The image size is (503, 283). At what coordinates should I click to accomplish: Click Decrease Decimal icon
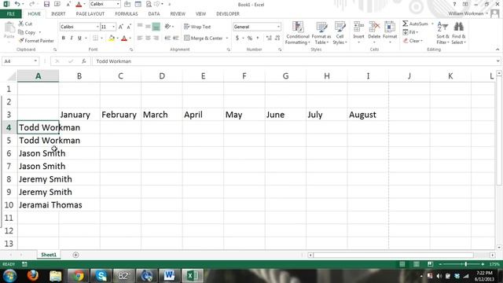277,39
